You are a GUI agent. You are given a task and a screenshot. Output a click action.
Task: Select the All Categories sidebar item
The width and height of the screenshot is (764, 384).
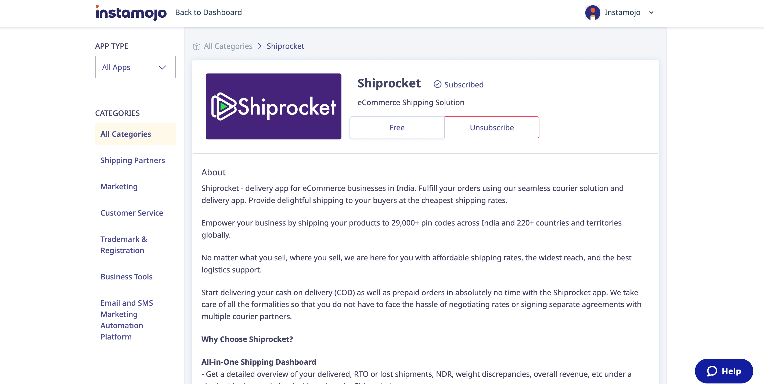(126, 134)
